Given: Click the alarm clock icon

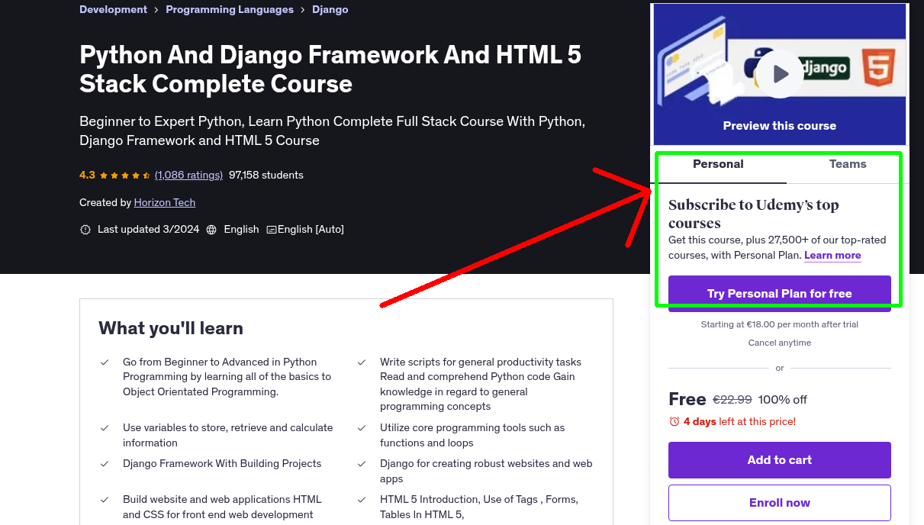Looking at the screenshot, I should [674, 421].
